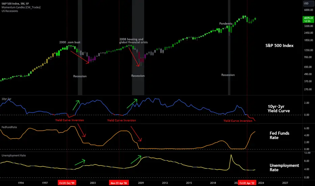Click the 3200.00 price scale value
The width and height of the screenshot is (315, 186).
click(x=309, y=26)
